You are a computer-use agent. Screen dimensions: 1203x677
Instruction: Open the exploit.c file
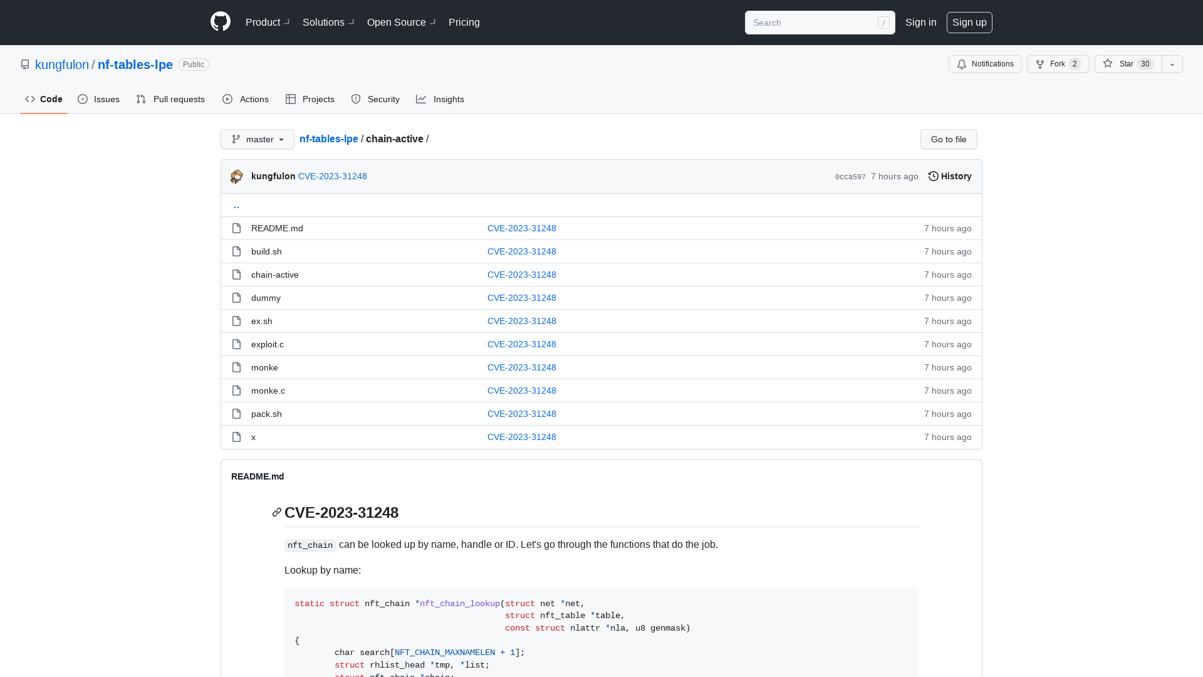pos(268,344)
